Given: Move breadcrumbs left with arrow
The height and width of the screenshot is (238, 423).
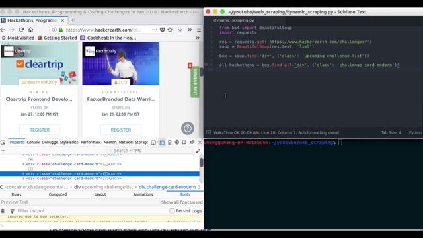Looking at the screenshot, I should 1,187.
